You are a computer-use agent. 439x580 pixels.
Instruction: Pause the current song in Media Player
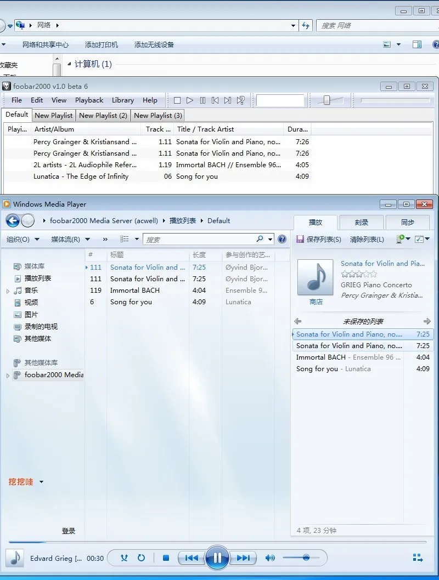pos(217,558)
